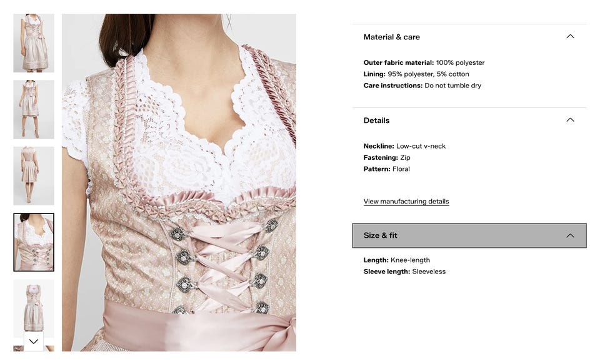Click the 'Details' heading text
The height and width of the screenshot is (362, 600).
click(376, 120)
